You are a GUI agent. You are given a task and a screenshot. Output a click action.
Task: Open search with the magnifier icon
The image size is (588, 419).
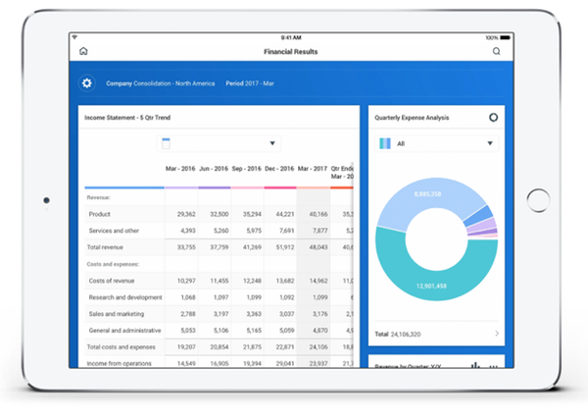pos(496,51)
